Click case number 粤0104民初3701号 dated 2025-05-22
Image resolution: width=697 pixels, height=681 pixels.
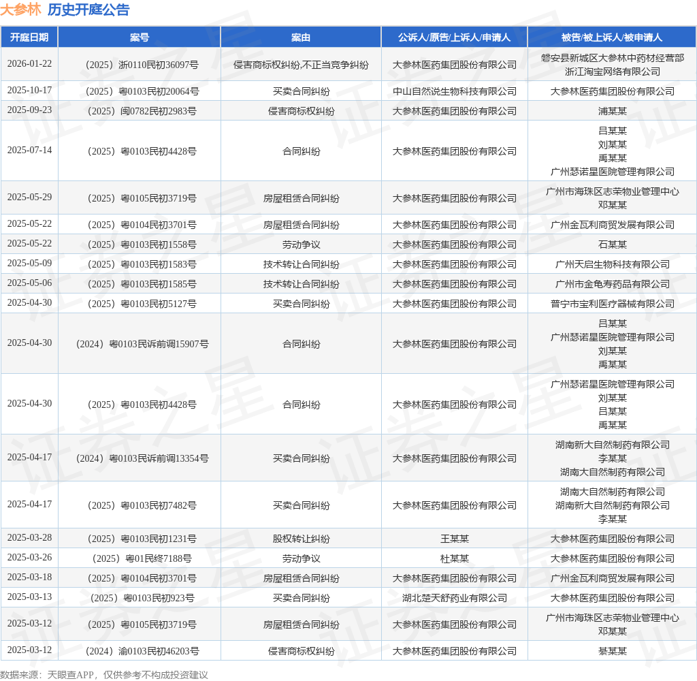coord(142,225)
